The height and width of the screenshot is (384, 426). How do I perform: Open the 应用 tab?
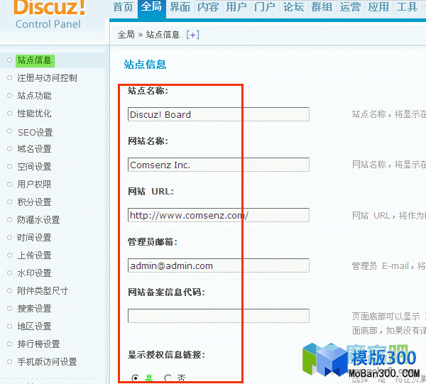pyautogui.click(x=378, y=7)
